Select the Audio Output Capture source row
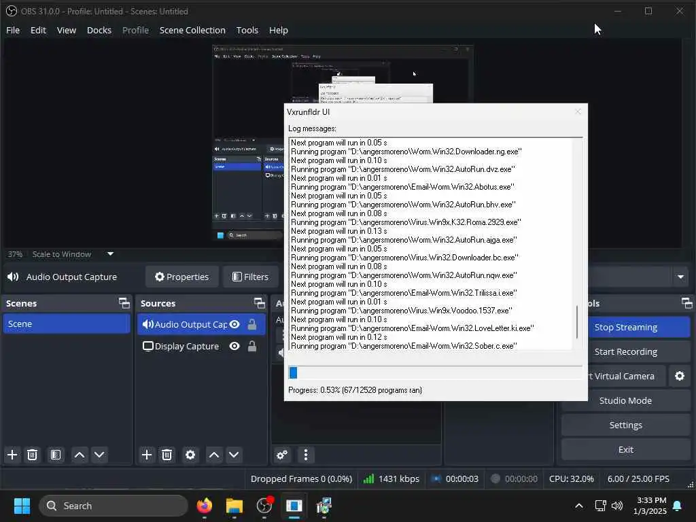 click(201, 324)
